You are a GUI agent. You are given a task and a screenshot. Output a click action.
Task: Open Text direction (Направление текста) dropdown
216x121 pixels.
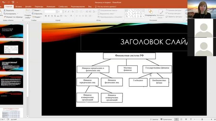[x=108, y=10]
